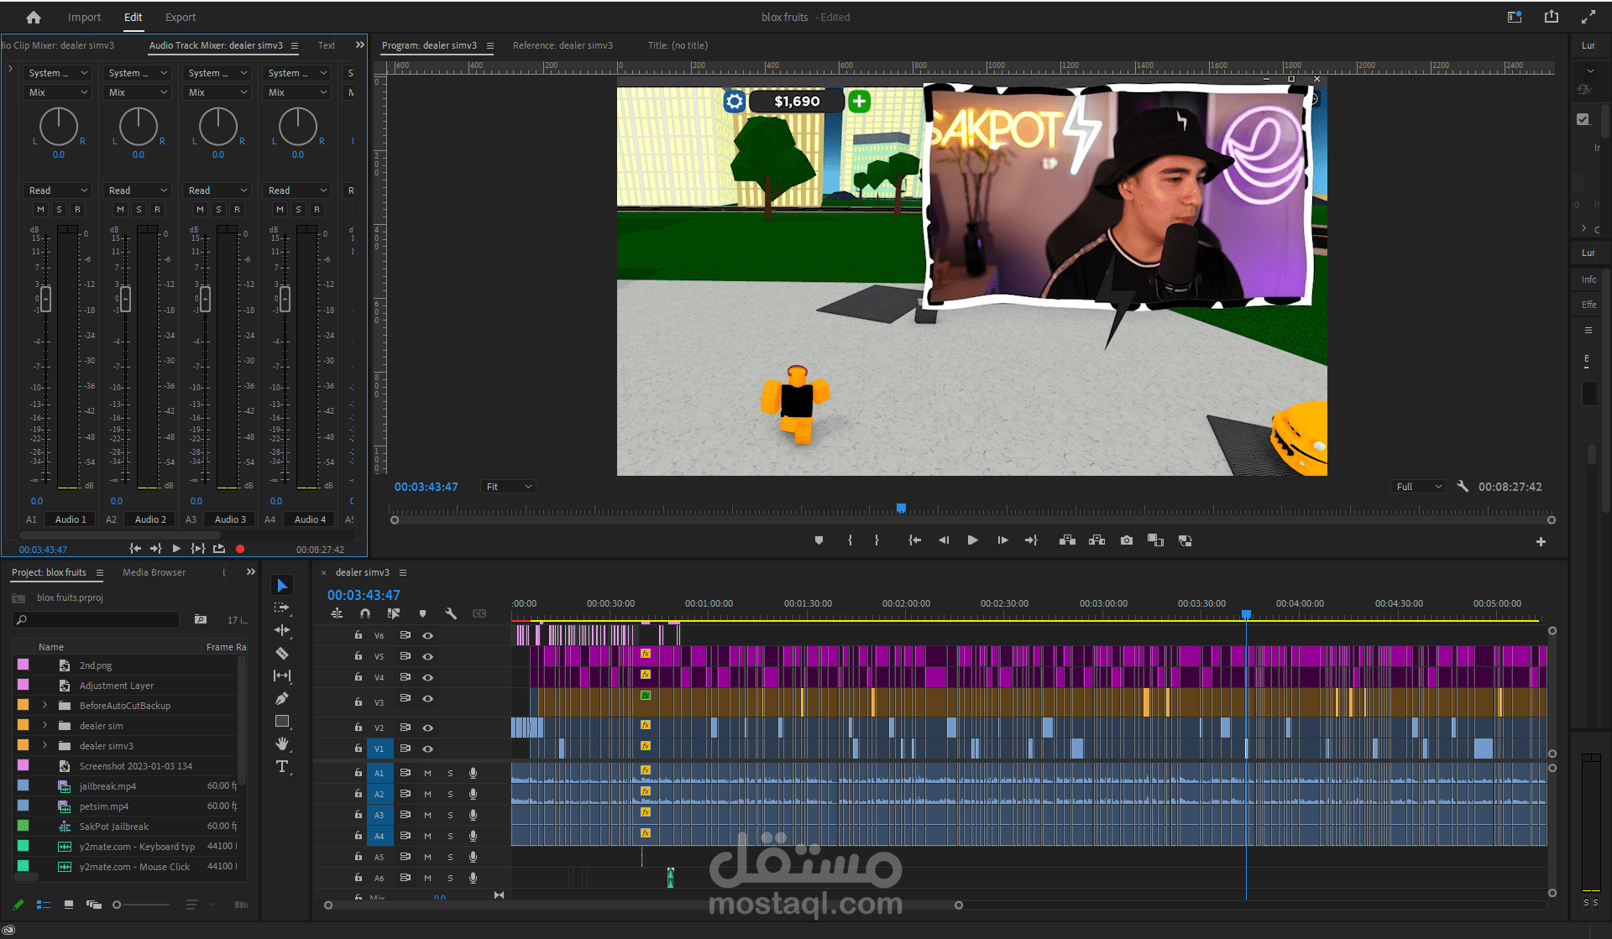1612x939 pixels.
Task: Solo Audio 2 in the track mixer
Action: 139,209
